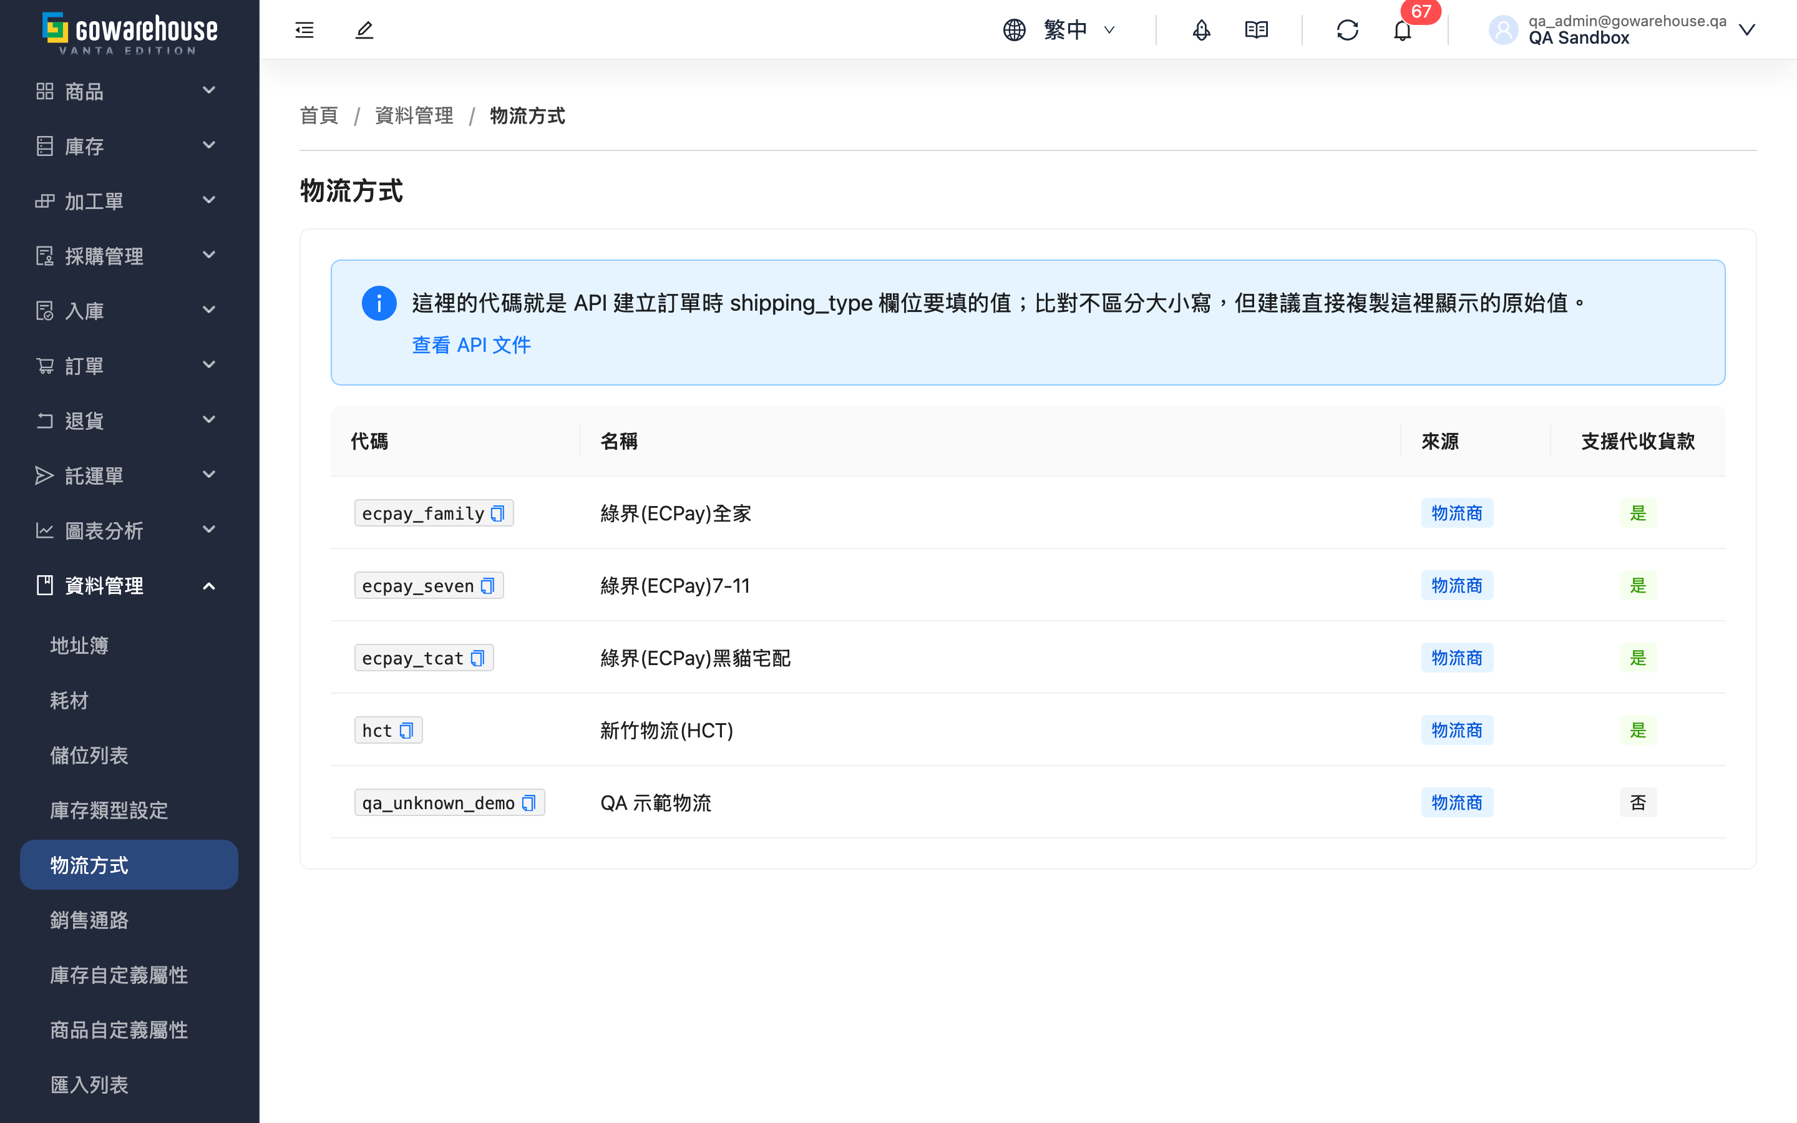The height and width of the screenshot is (1123, 1797).
Task: Open the QA Sandbox account dropdown
Action: pyautogui.click(x=1624, y=30)
